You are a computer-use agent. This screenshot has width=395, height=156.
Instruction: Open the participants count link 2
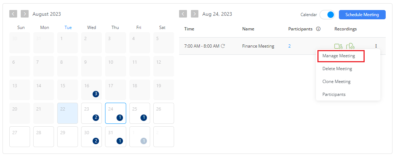290,46
